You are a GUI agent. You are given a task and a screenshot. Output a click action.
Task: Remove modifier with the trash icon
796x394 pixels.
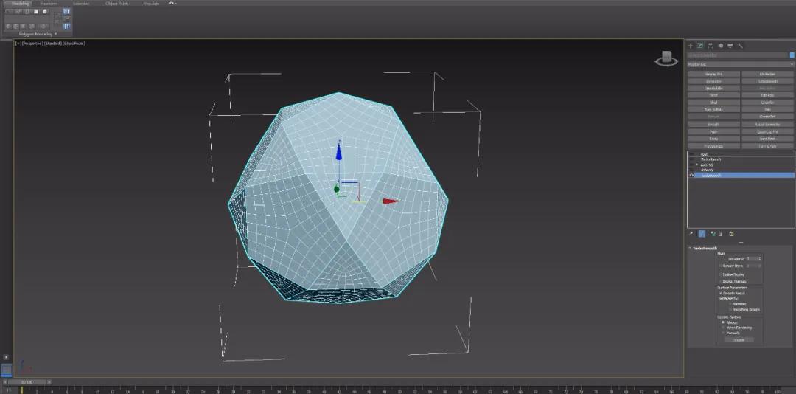tap(721, 234)
